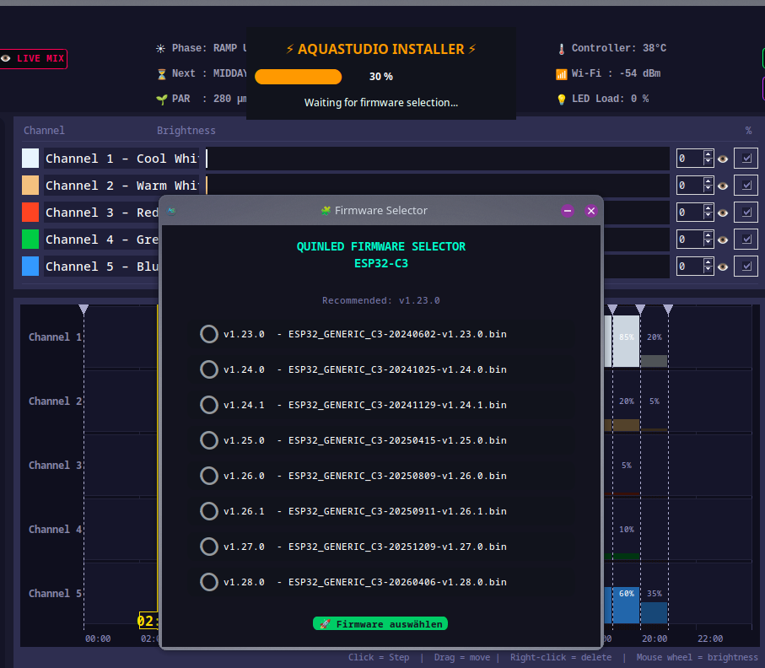Image resolution: width=765 pixels, height=668 pixels.
Task: Toggle Channel 2 visibility eye icon
Action: point(723,186)
